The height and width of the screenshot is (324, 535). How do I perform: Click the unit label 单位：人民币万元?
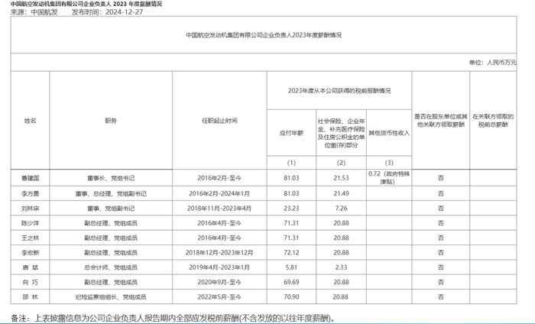[x=493, y=63]
